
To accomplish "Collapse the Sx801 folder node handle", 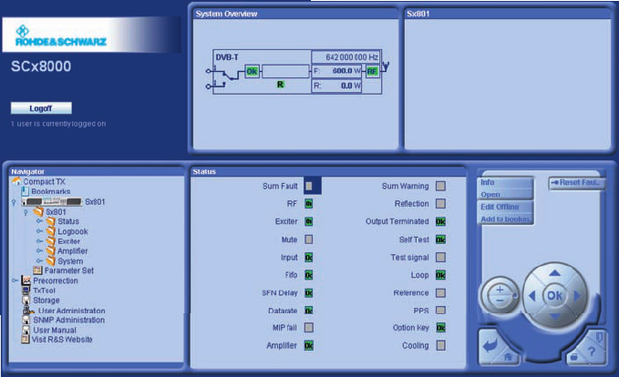I will point(26,212).
